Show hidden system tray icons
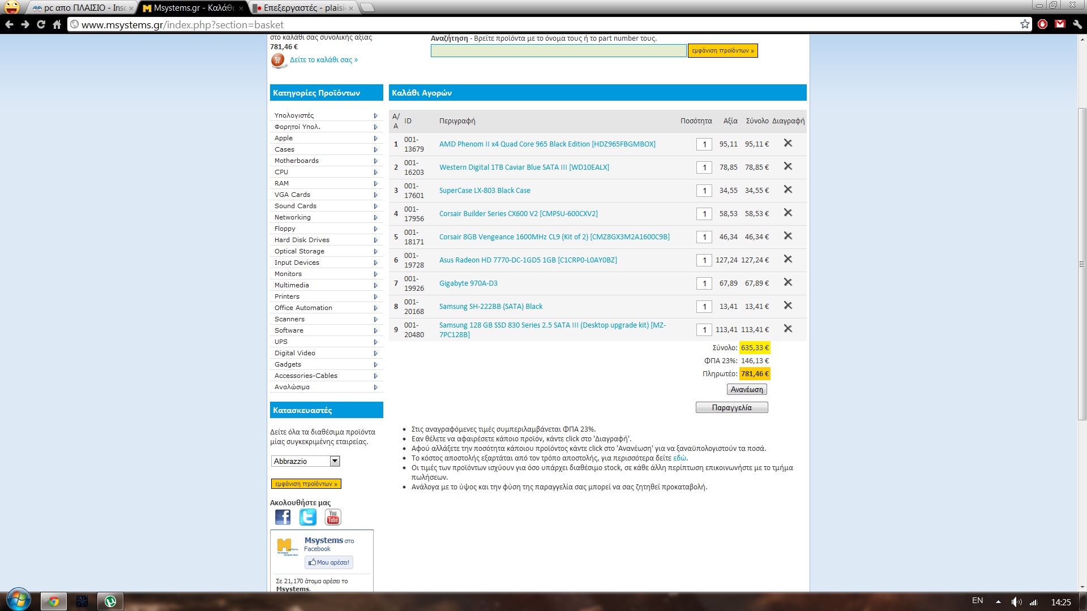Image resolution: width=1087 pixels, height=611 pixels. coord(998,602)
